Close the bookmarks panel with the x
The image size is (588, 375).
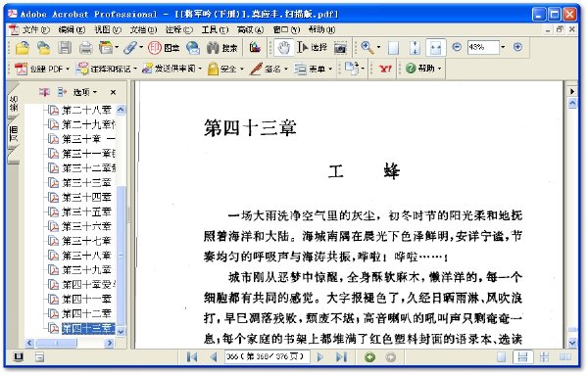click(113, 92)
